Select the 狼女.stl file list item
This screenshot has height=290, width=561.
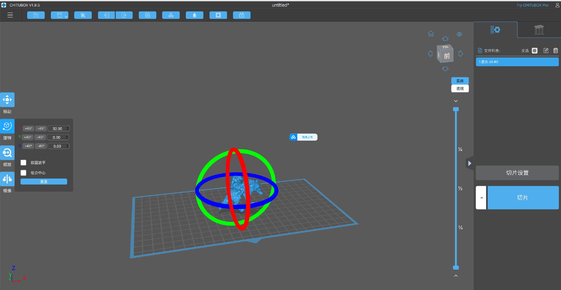coord(517,62)
